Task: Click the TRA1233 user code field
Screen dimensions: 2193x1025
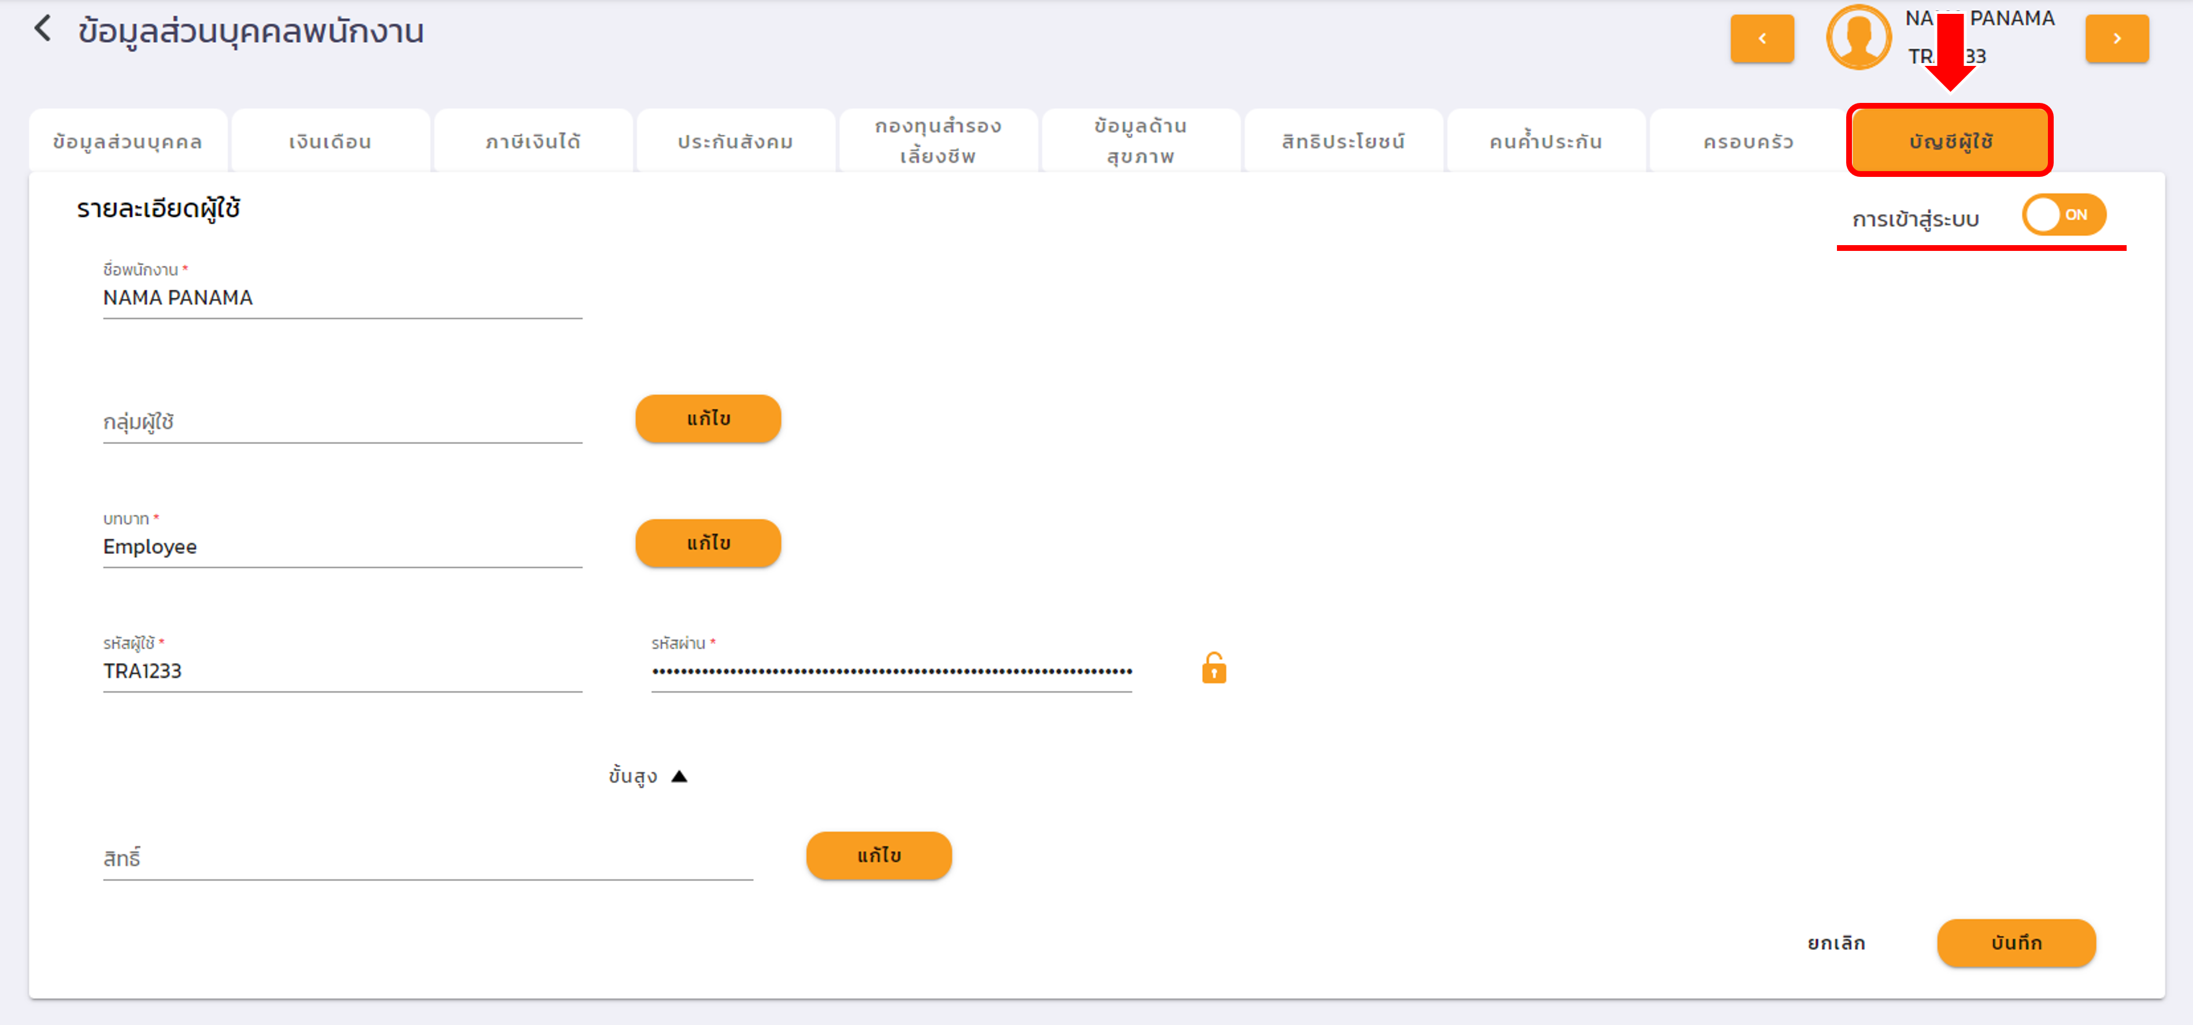Action: coord(342,671)
